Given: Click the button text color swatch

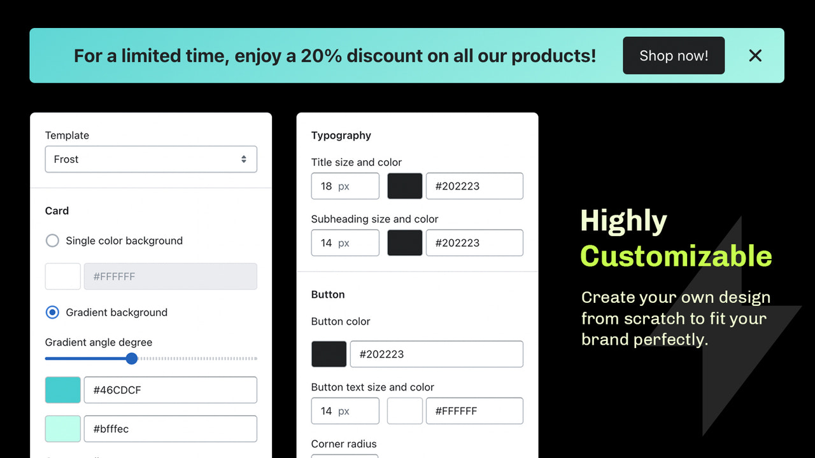Looking at the screenshot, I should [404, 411].
